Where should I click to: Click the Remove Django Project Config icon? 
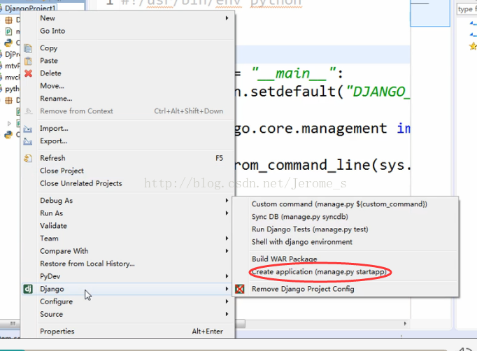click(x=240, y=289)
